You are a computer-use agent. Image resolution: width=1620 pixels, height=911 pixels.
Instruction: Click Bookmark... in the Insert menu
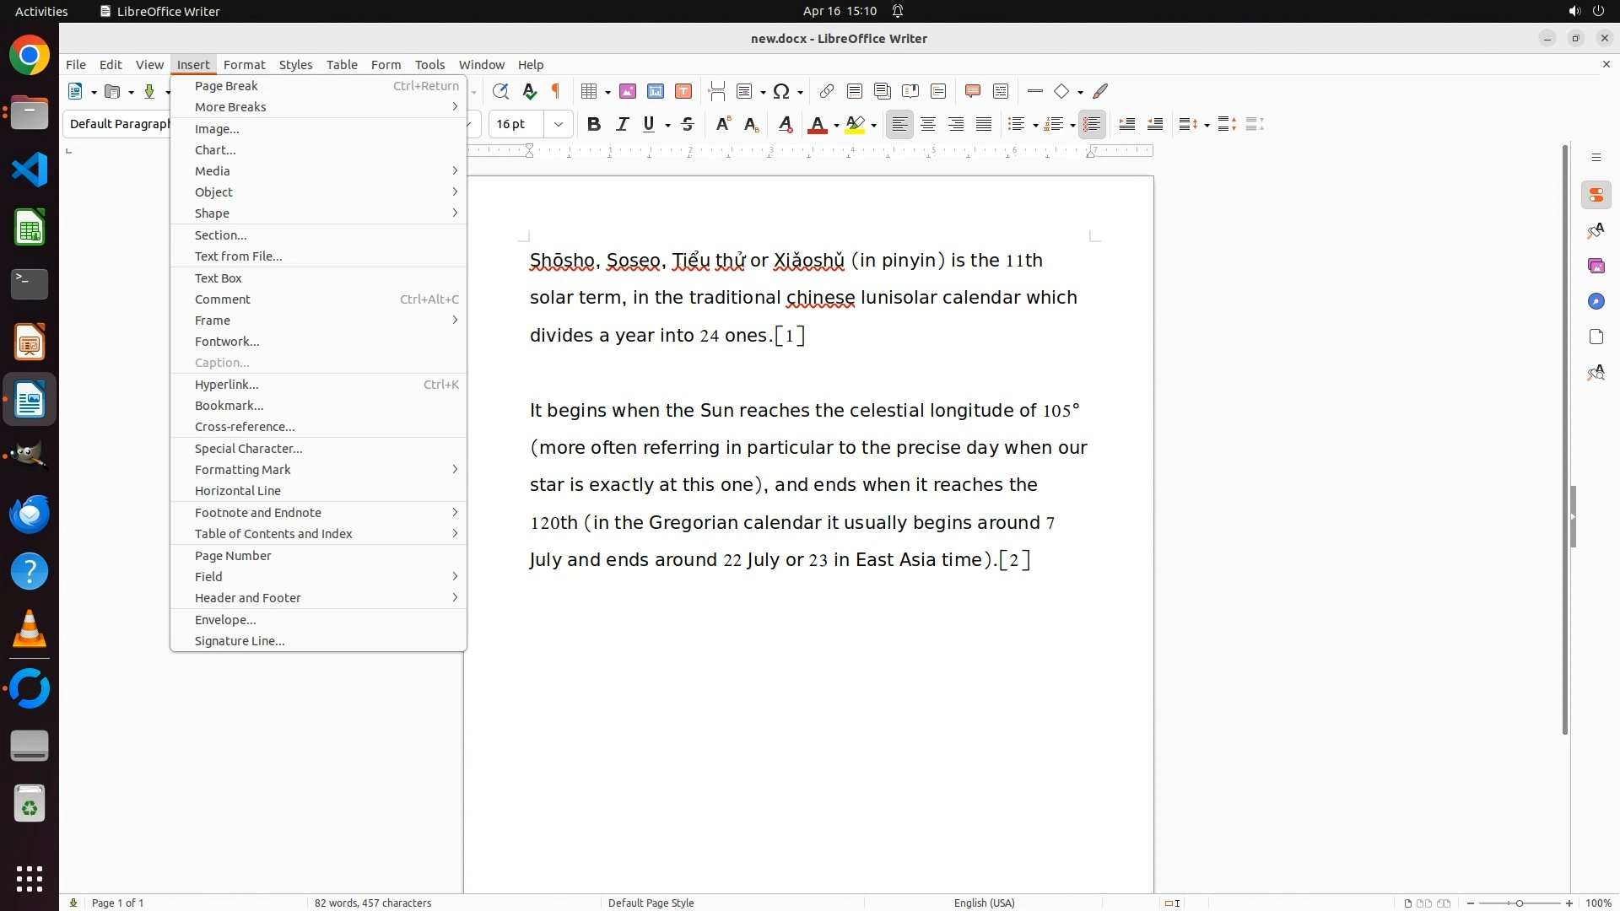(x=229, y=405)
